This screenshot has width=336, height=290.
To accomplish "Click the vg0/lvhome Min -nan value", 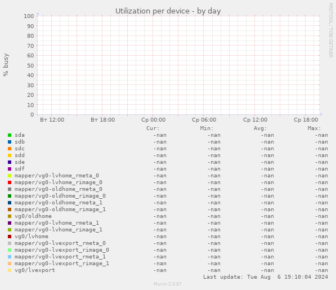I will point(214,237).
